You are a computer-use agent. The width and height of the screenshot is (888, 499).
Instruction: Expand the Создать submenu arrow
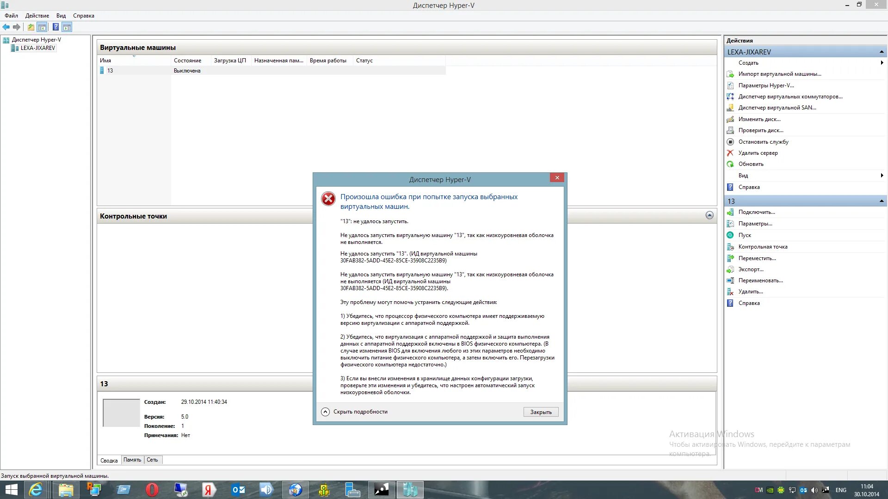point(882,63)
